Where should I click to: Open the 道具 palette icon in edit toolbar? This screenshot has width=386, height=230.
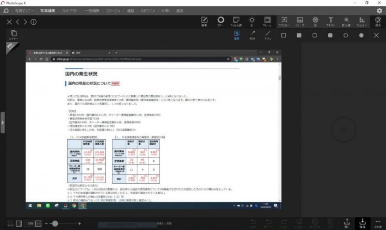coord(378,21)
